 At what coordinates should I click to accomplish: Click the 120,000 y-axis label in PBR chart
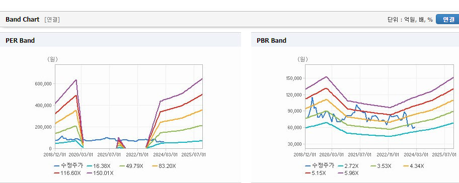click(x=294, y=95)
